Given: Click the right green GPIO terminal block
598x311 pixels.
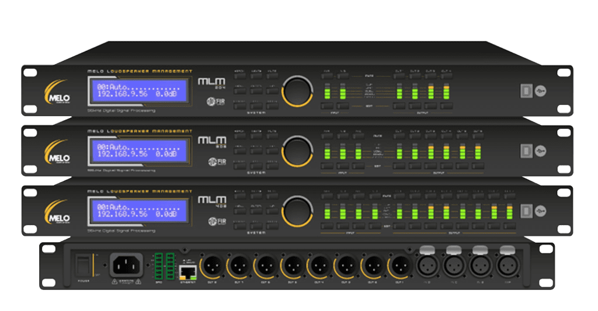Looking at the screenshot, I should (170, 265).
